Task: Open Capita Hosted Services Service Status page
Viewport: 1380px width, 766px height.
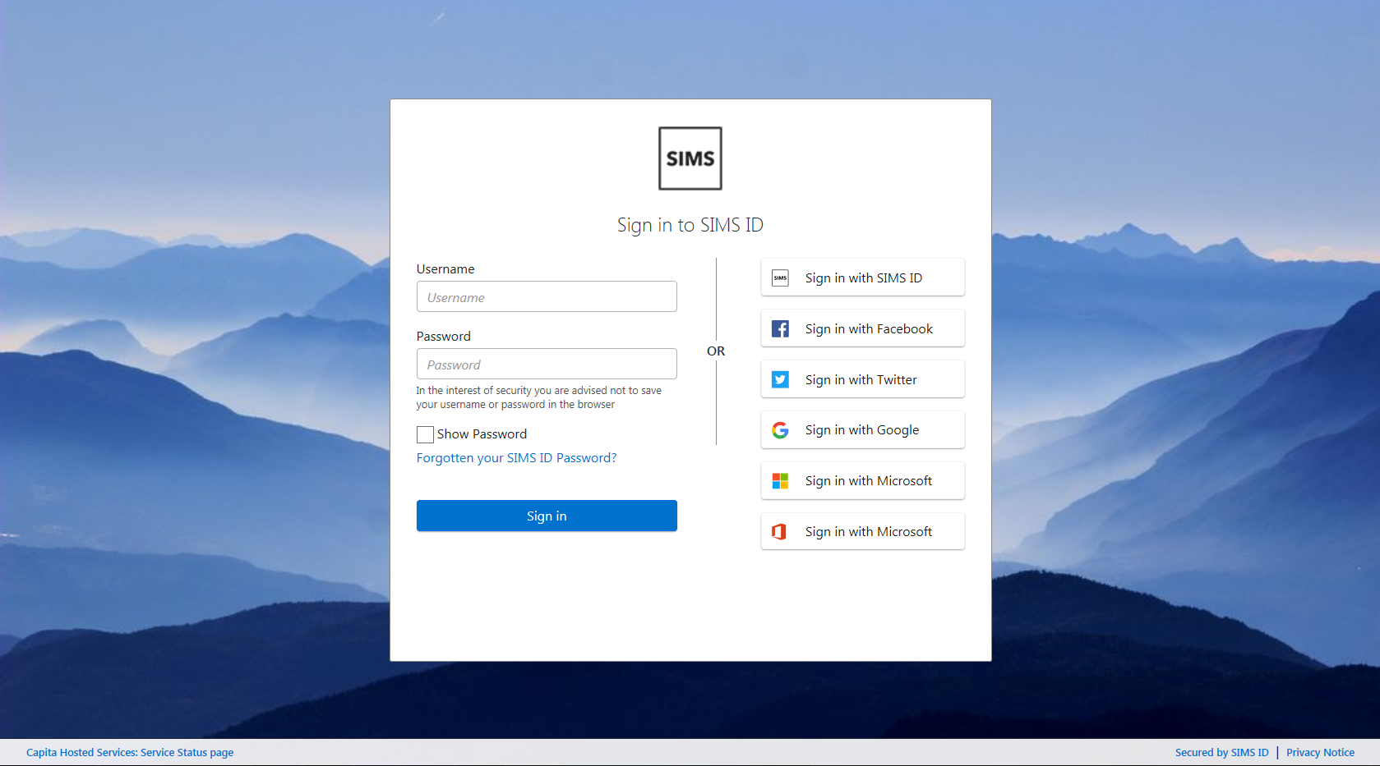Action: pyautogui.click(x=130, y=752)
